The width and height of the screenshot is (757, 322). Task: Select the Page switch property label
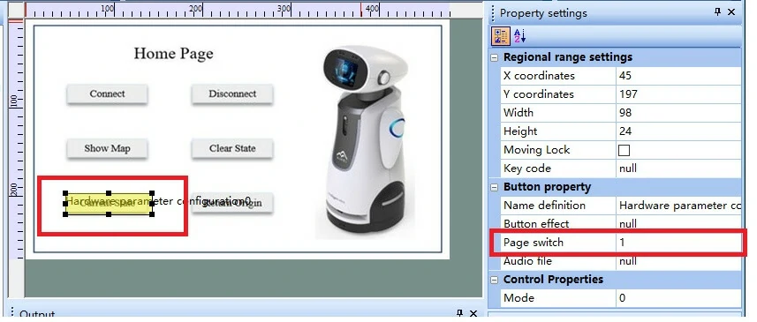coord(533,243)
